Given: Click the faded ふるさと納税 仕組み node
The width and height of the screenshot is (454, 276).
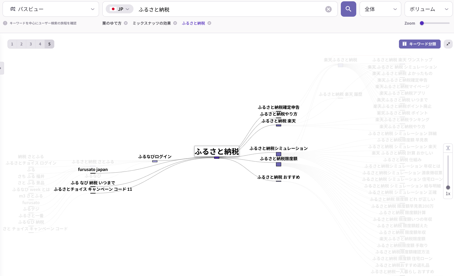Looking at the screenshot, I should [x=402, y=160].
